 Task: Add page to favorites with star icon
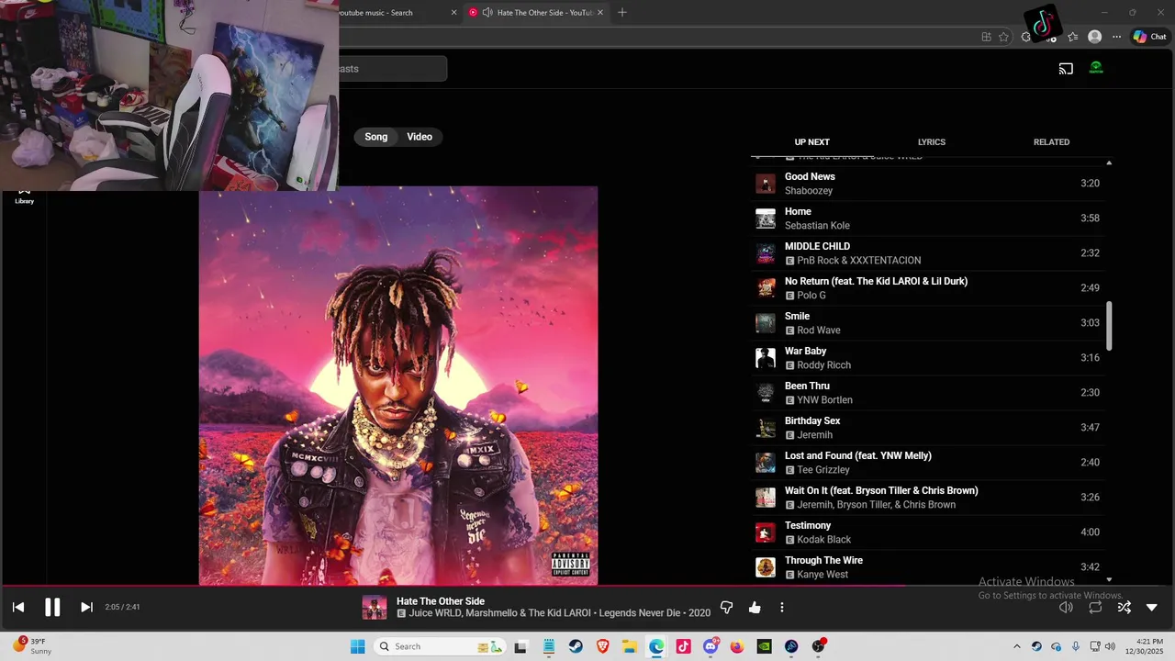pos(1003,37)
